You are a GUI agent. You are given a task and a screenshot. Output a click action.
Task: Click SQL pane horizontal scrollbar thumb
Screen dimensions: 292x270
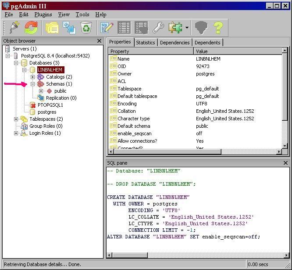[x=130, y=255]
